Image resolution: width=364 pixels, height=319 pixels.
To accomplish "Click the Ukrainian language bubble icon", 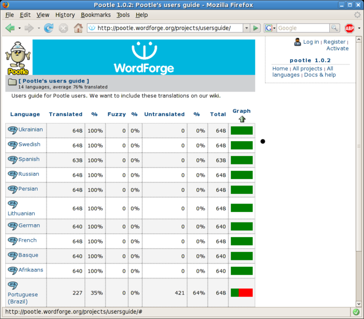I will point(13,130).
